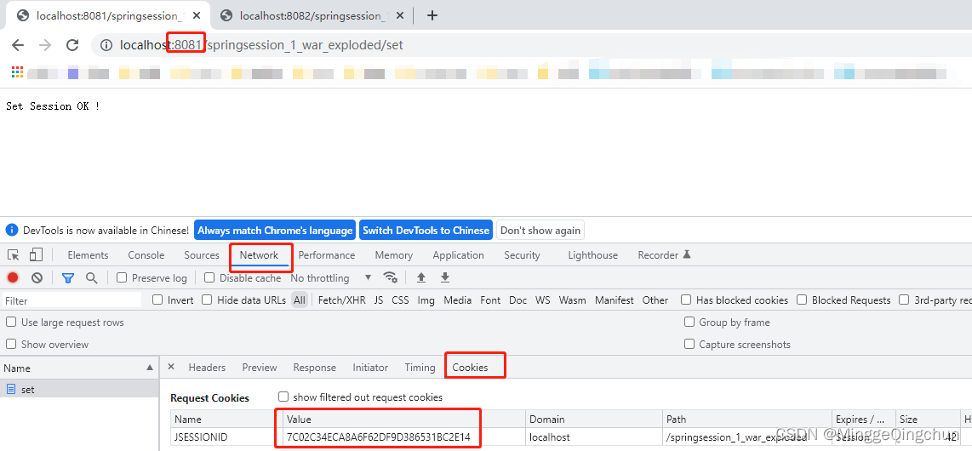Check the Has blocked cookies checkbox
Image resolution: width=972 pixels, height=451 pixels.
point(686,300)
